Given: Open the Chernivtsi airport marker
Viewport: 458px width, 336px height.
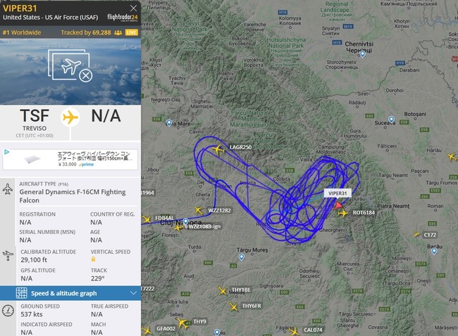Looking at the screenshot, I should [x=362, y=54].
